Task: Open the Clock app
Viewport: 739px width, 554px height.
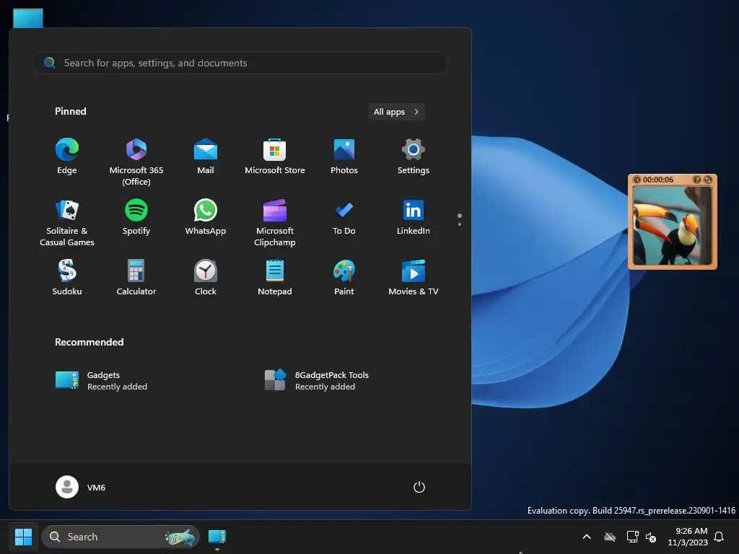Action: (x=206, y=278)
